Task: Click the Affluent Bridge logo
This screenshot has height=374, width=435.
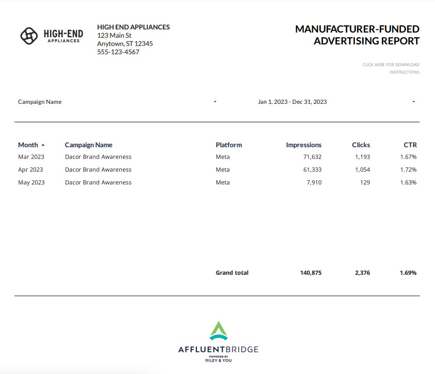Action: pos(218,341)
